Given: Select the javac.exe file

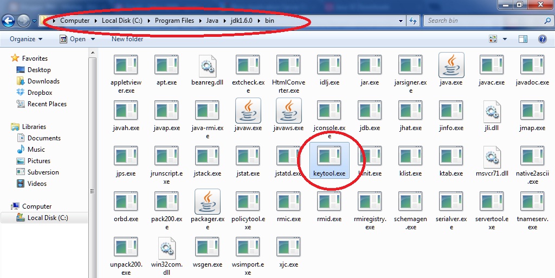Looking at the screenshot, I should pyautogui.click(x=492, y=70).
